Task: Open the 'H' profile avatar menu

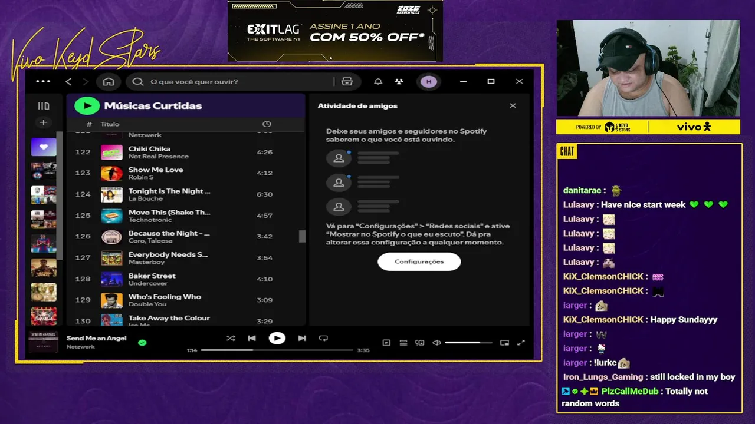Action: 429,81
